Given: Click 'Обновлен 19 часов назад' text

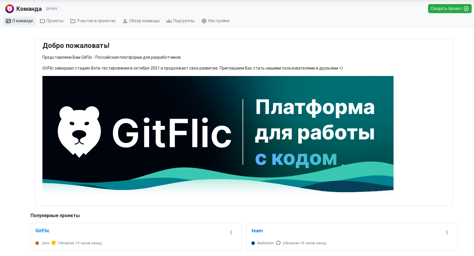Looking at the screenshot, I should pyautogui.click(x=80, y=243).
